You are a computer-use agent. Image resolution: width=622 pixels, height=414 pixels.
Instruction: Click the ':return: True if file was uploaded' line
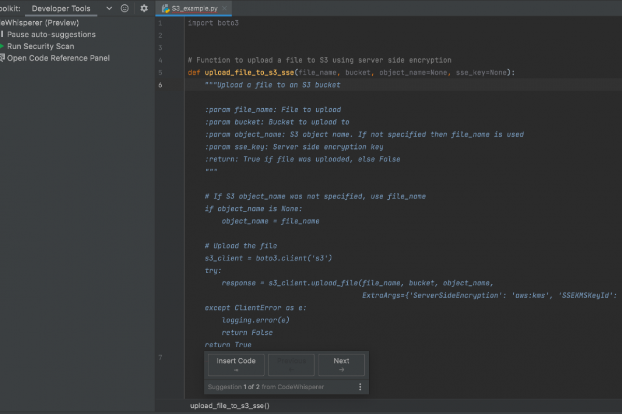(303, 159)
